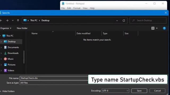
Task: Refresh the Desktop folder listing
Action: click(124, 21)
